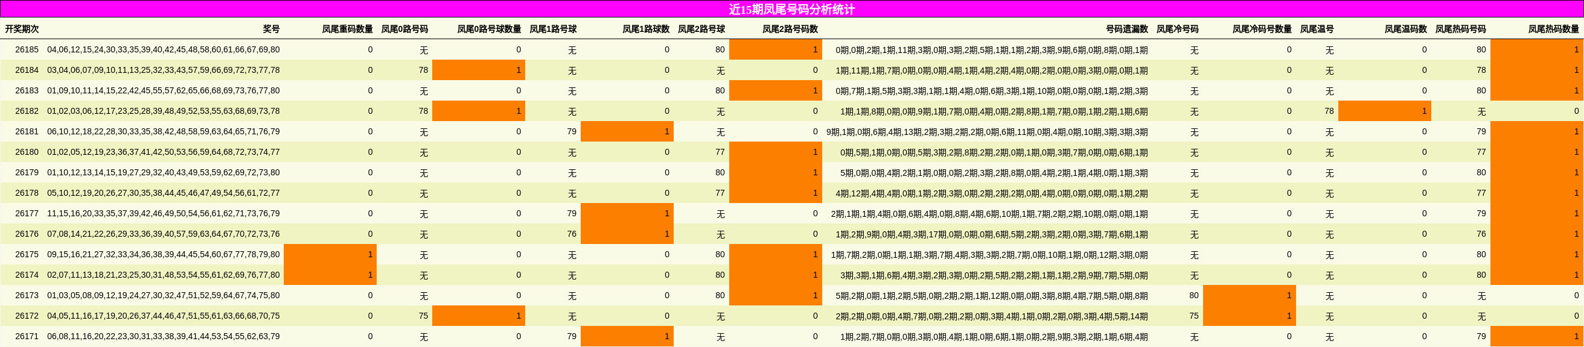Screen dimensions: 1584x347
Task: Select period cell 26174
Action: 27,275
